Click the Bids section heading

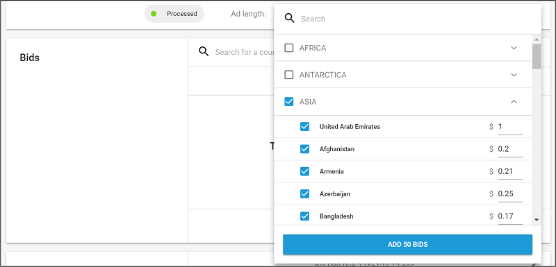click(x=29, y=58)
